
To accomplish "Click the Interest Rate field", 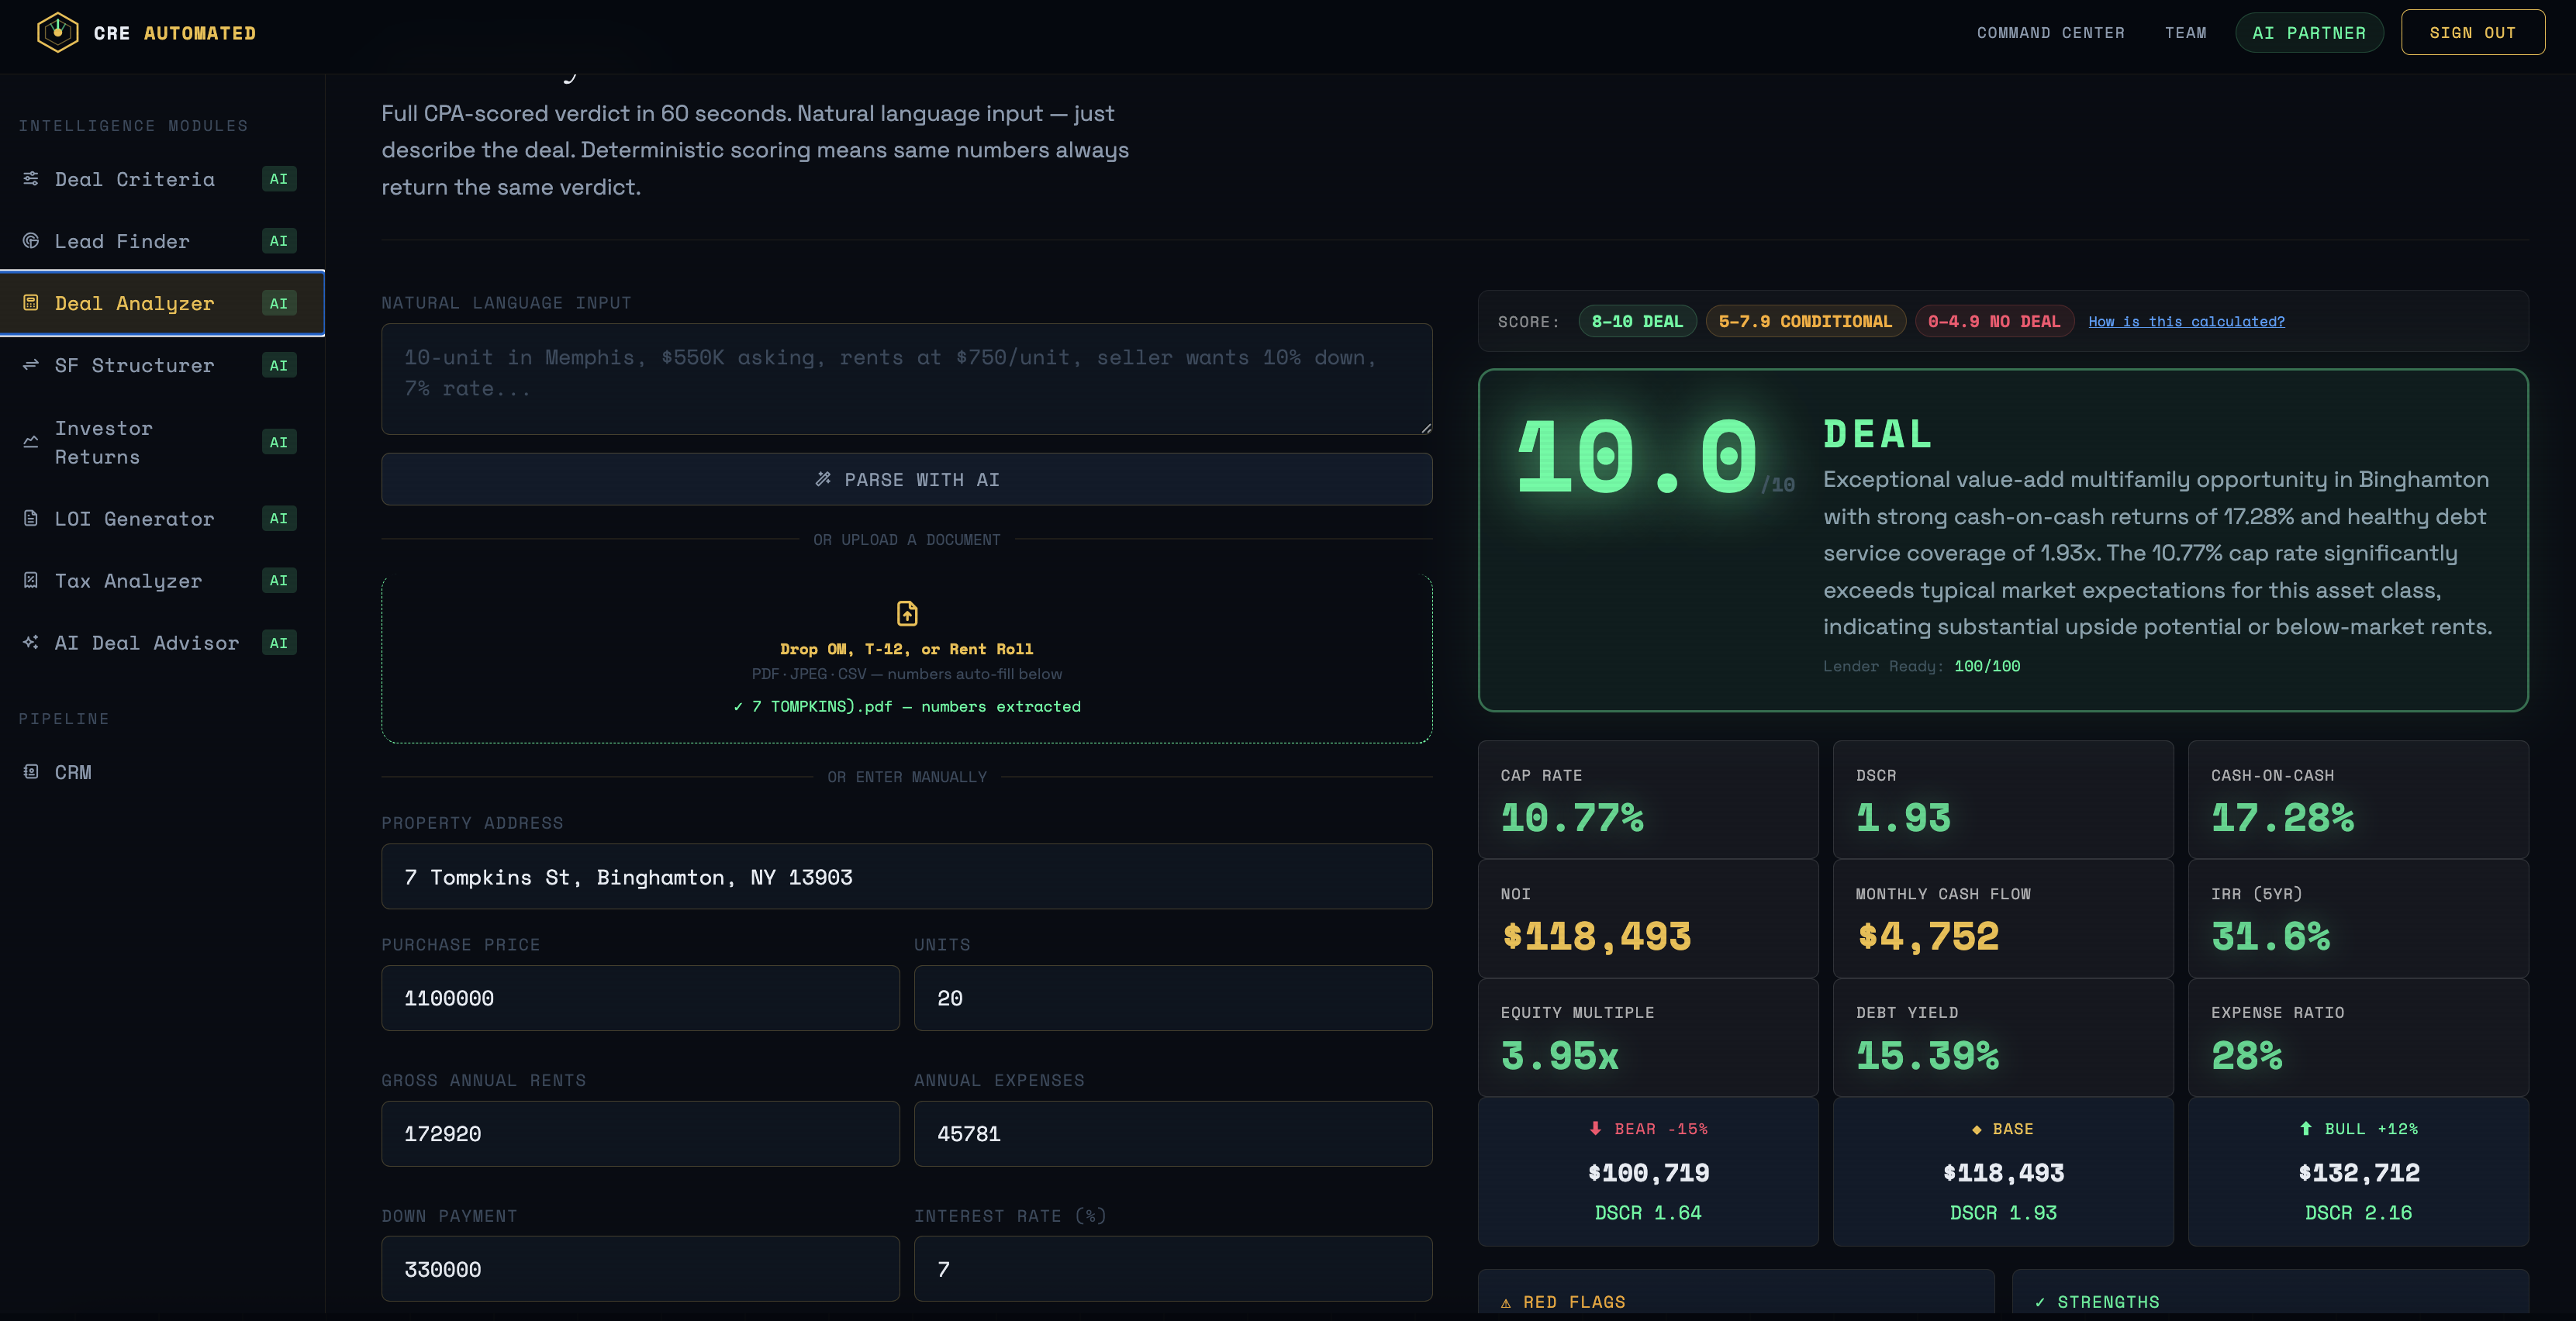I will 1173,1269.
